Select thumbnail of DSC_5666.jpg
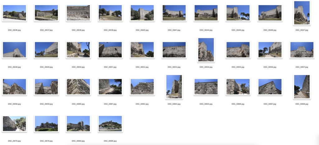Image resolution: width=319 pixels, height=145 pixels. coord(238,87)
